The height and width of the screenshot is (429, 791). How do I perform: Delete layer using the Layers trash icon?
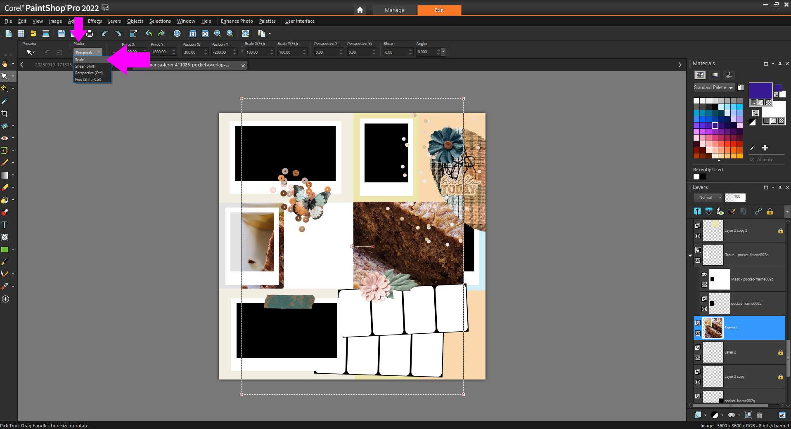(759, 415)
